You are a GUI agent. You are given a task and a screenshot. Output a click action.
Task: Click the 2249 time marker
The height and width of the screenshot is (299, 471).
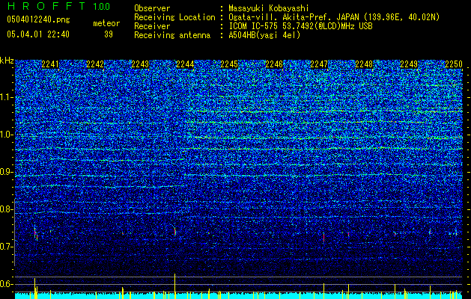[x=409, y=64]
